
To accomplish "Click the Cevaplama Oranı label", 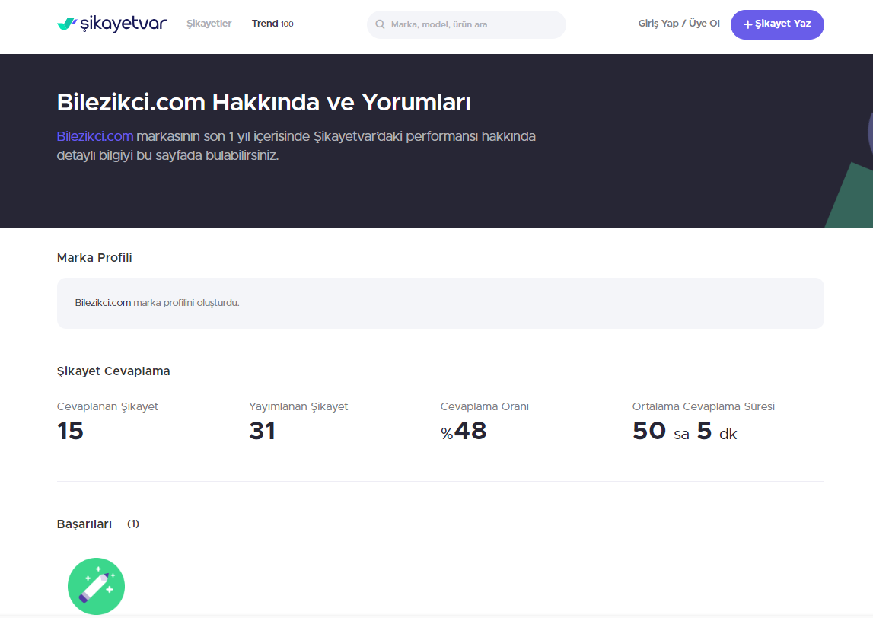I will [x=484, y=406].
